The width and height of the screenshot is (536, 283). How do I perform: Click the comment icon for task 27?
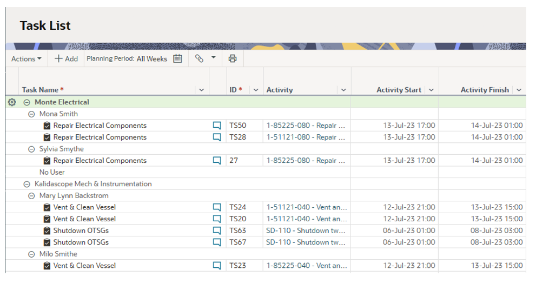217,161
